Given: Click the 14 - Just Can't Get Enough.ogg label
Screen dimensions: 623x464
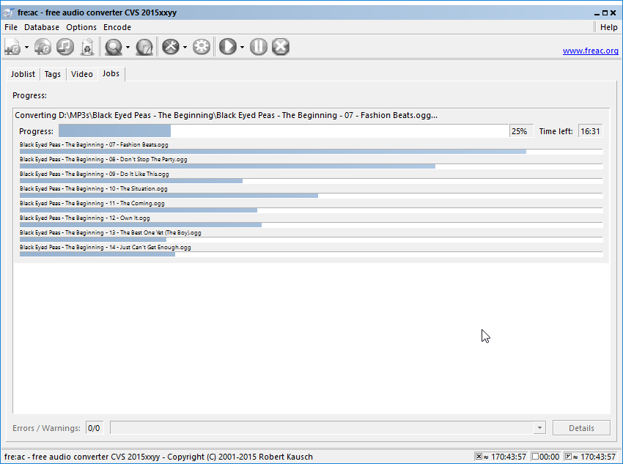Looking at the screenshot, I should 106,248.
